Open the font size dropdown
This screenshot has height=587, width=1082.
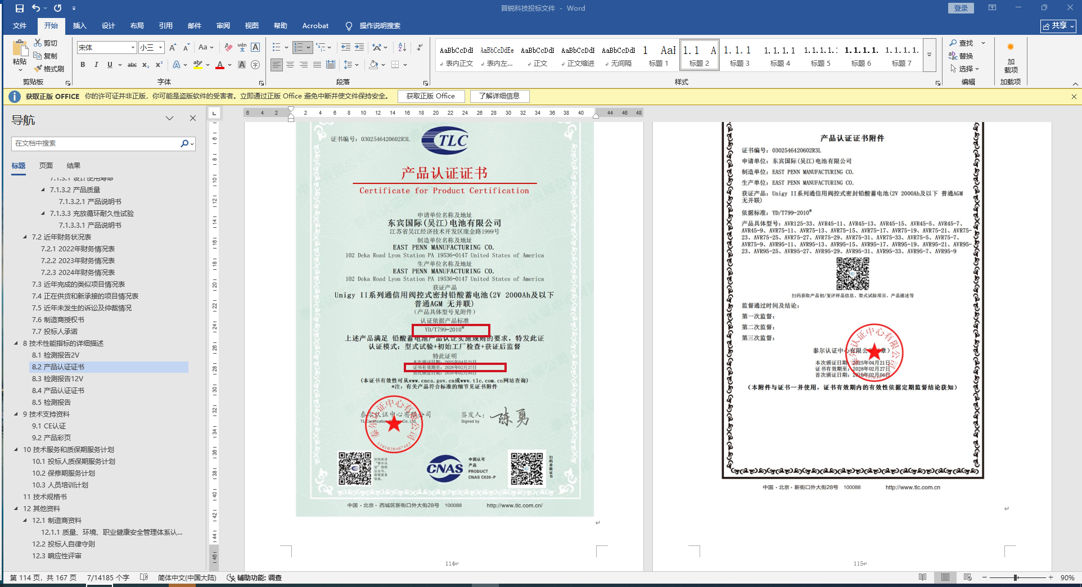[x=160, y=48]
